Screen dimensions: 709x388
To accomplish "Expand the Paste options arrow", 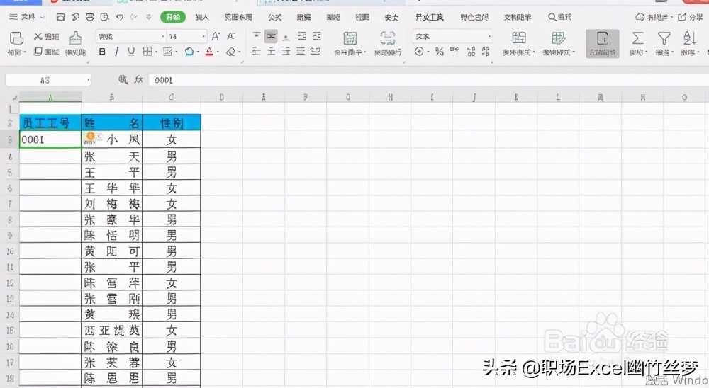I will click(x=24, y=52).
